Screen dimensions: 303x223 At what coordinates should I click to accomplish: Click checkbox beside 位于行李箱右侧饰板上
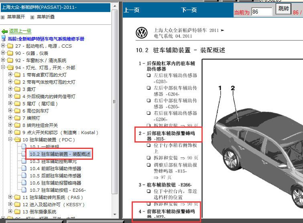click(148, 145)
